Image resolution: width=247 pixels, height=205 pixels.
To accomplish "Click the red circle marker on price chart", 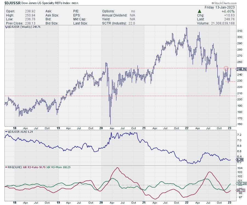I will [226, 68].
